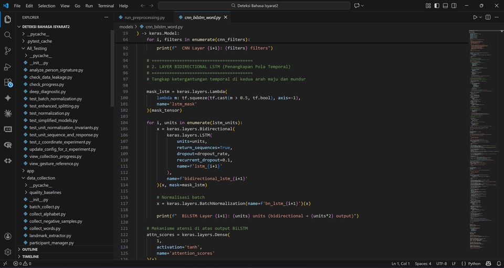
Task: Open the Run and Debug view
Action: click(x=8, y=67)
